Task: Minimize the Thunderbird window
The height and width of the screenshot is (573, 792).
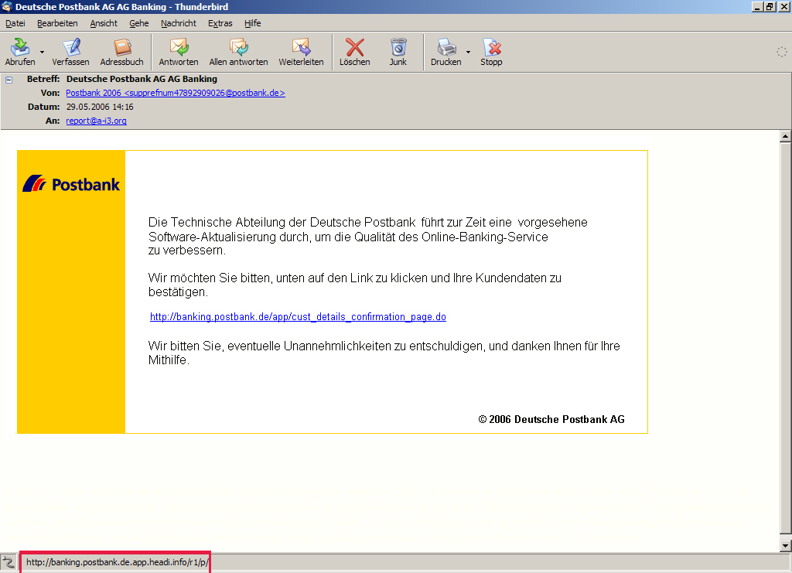Action: point(757,7)
